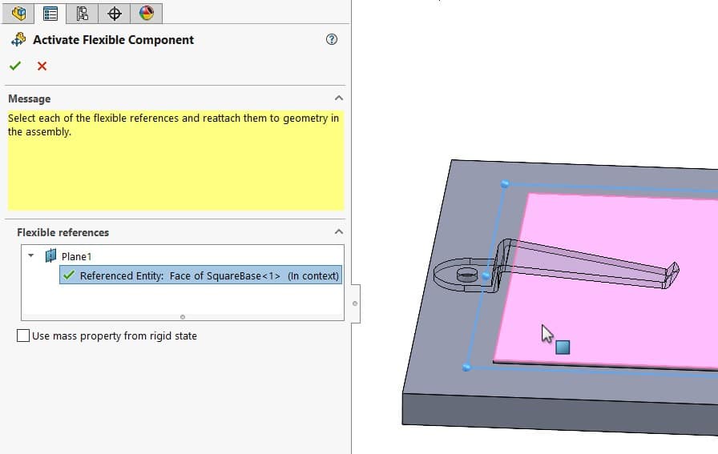The width and height of the screenshot is (718, 454).
Task: Click the yellow message text box
Action: click(x=175, y=160)
